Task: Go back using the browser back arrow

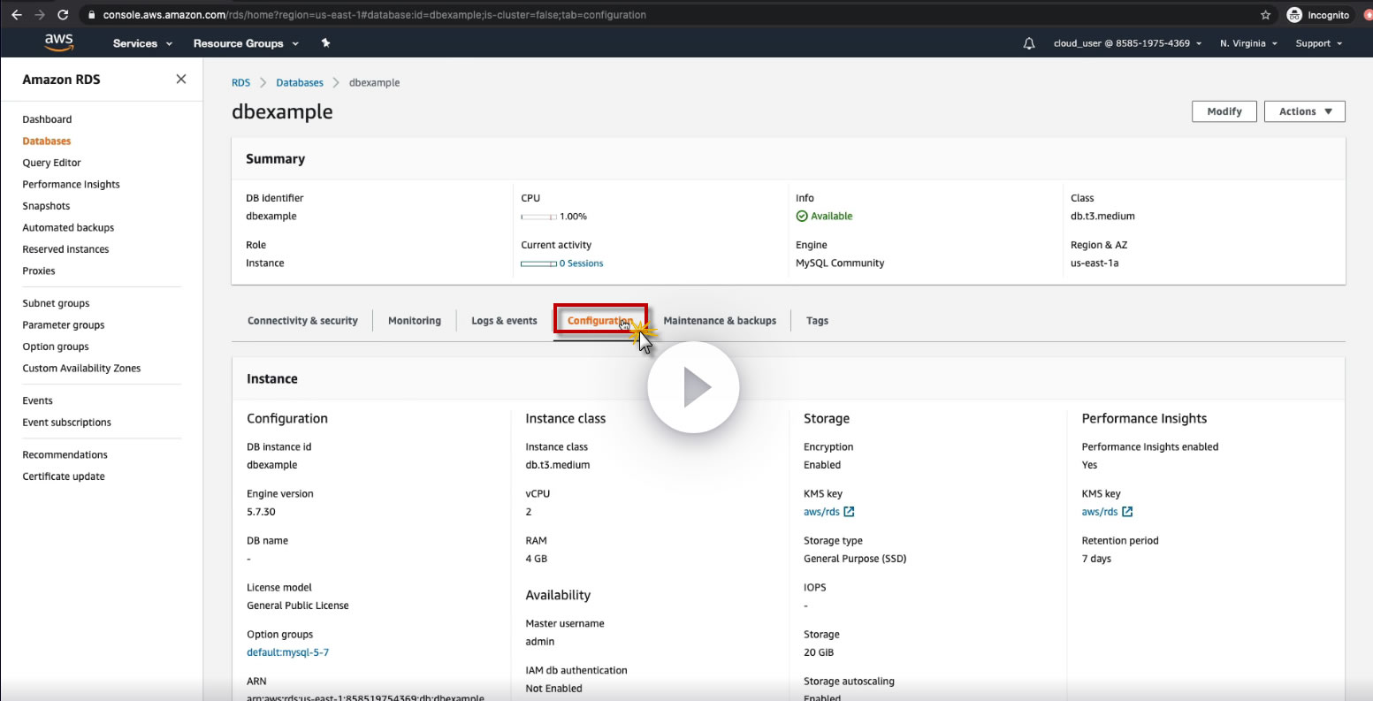Action: 16,15
